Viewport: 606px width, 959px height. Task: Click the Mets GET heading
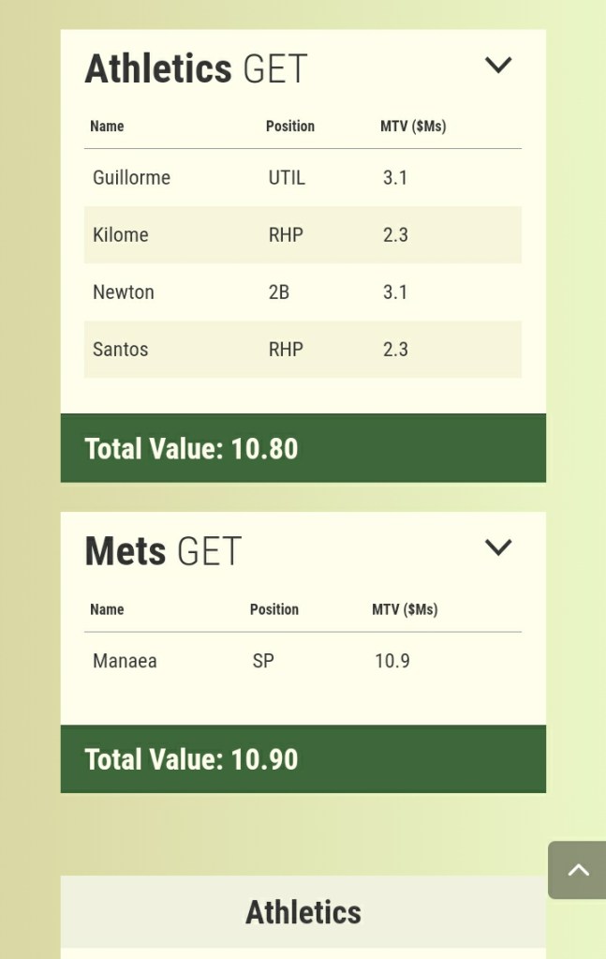pos(164,551)
